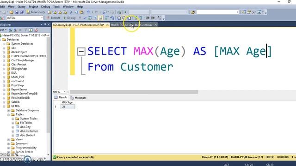The width and height of the screenshot is (296, 166).
Task: Expand the northwind database node
Action: click(x=4, y=81)
